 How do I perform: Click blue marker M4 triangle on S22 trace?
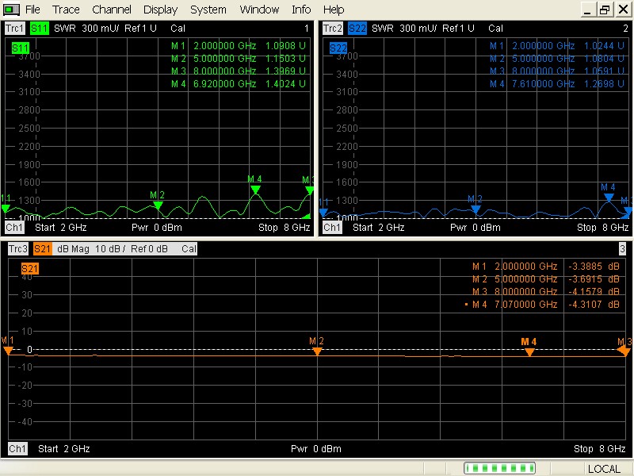pyautogui.click(x=609, y=198)
